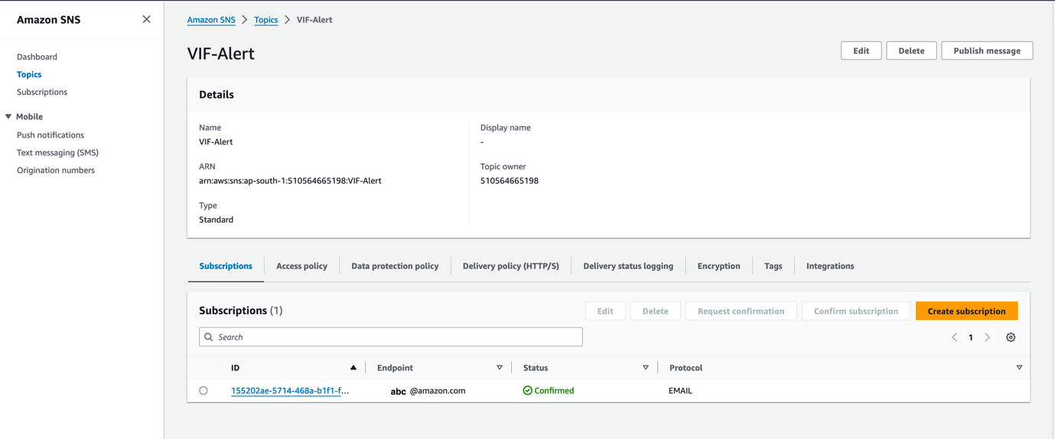Go to previous subscriptions page arrow

(x=954, y=337)
